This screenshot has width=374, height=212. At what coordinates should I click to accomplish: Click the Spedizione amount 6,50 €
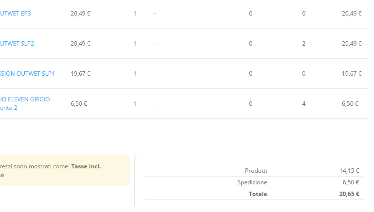349,182
